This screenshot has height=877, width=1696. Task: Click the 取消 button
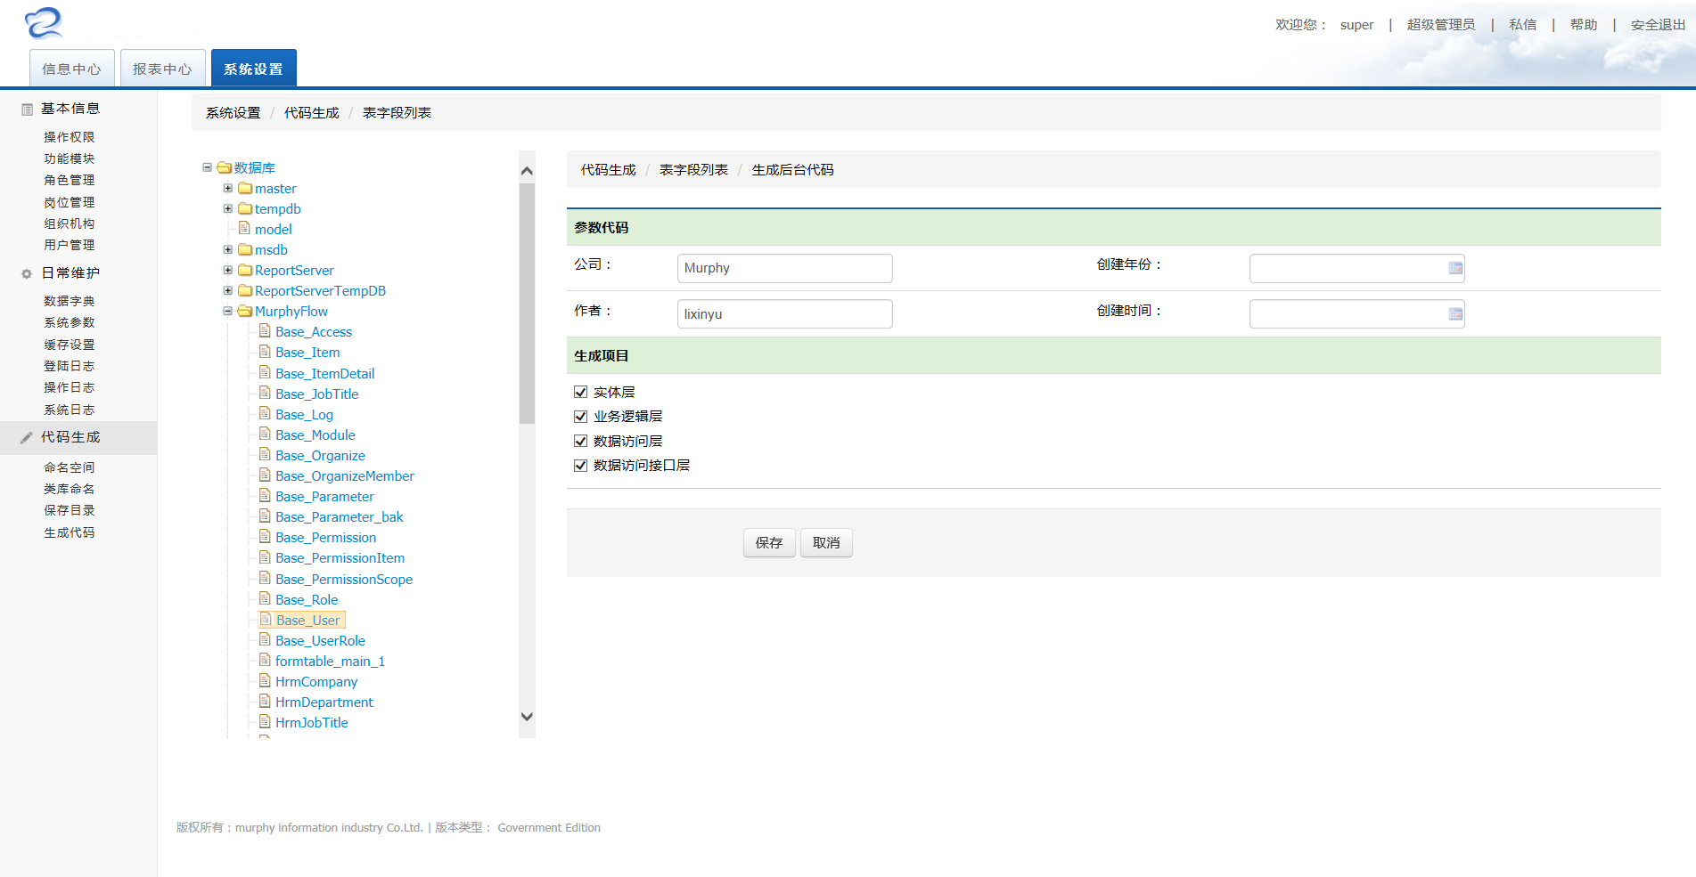click(826, 543)
